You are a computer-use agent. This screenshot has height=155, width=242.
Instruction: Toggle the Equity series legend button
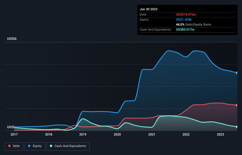point(35,146)
